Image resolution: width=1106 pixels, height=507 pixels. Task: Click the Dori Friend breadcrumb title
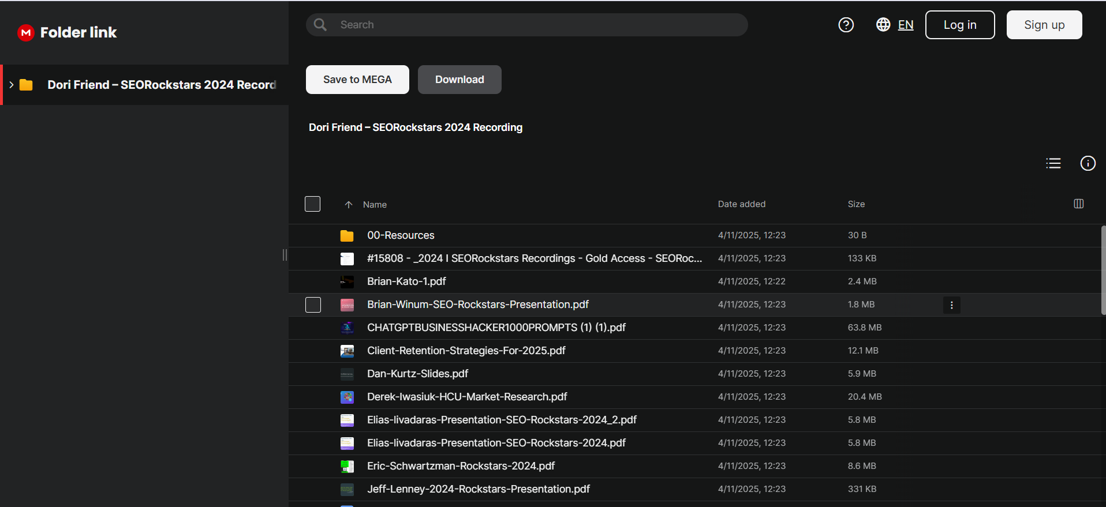(x=416, y=127)
